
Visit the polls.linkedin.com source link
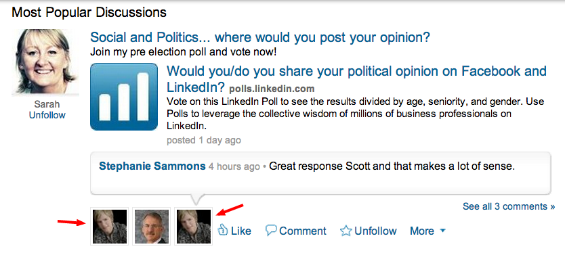point(272,89)
